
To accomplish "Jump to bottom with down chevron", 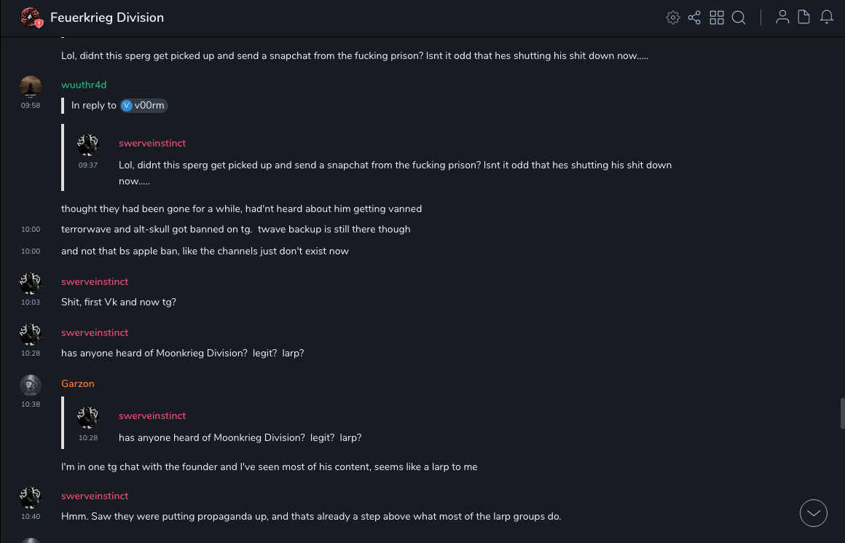I will pyautogui.click(x=814, y=513).
